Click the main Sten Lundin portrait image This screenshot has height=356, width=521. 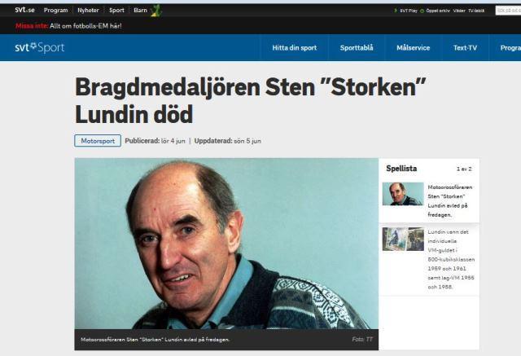pyautogui.click(x=226, y=244)
